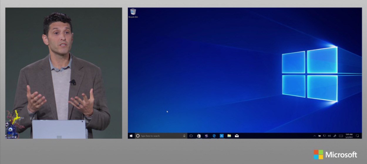Click the battery status tray icon
367x164 pixels.
click(319, 136)
